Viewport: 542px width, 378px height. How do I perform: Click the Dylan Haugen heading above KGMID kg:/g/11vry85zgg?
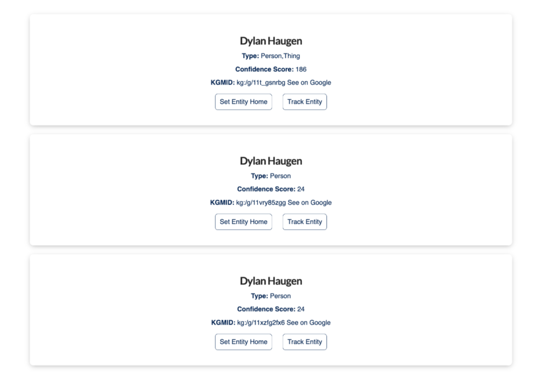click(271, 161)
